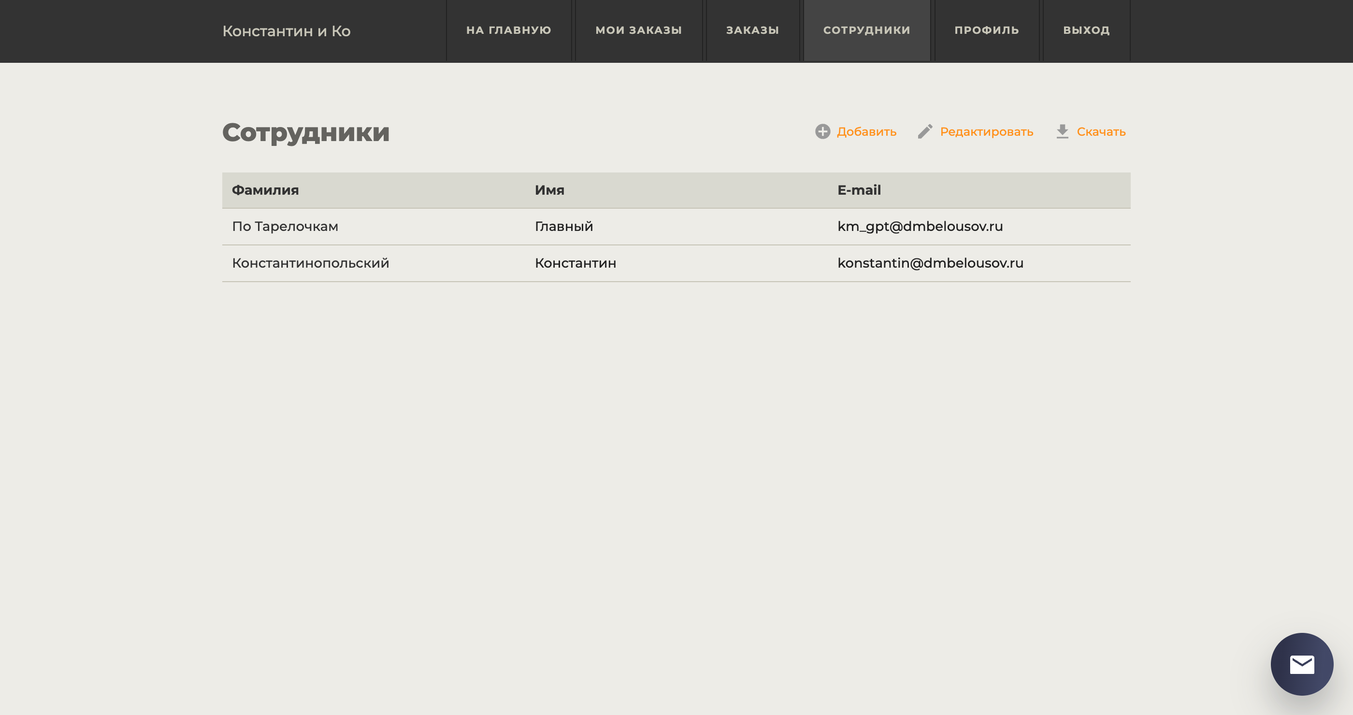Click the Сотрудники page heading
1353x715 pixels.
tap(306, 132)
